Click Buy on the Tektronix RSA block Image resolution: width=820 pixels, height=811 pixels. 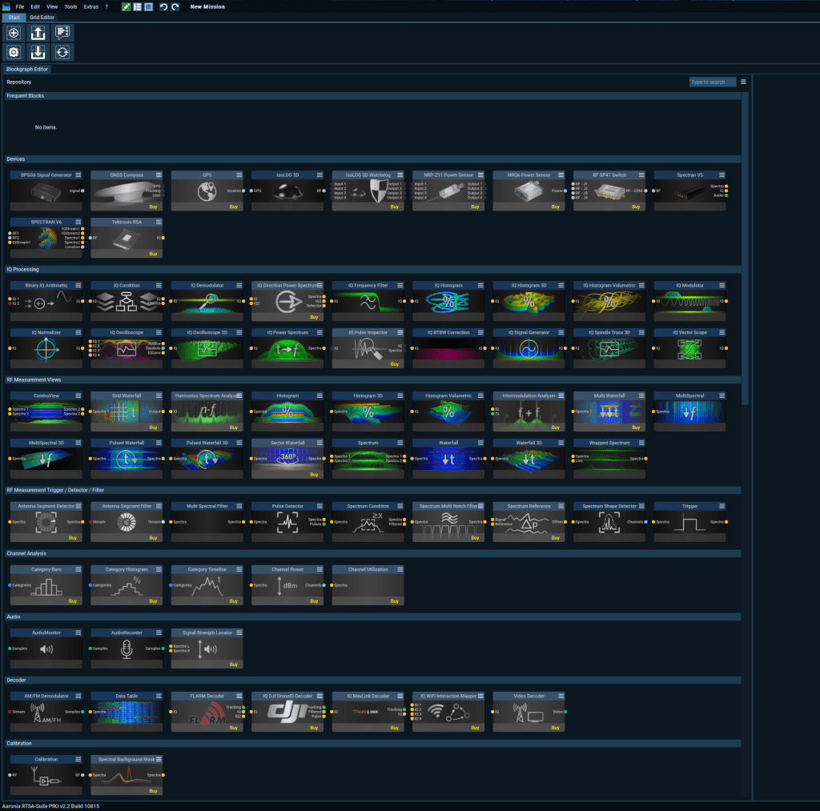pos(154,254)
